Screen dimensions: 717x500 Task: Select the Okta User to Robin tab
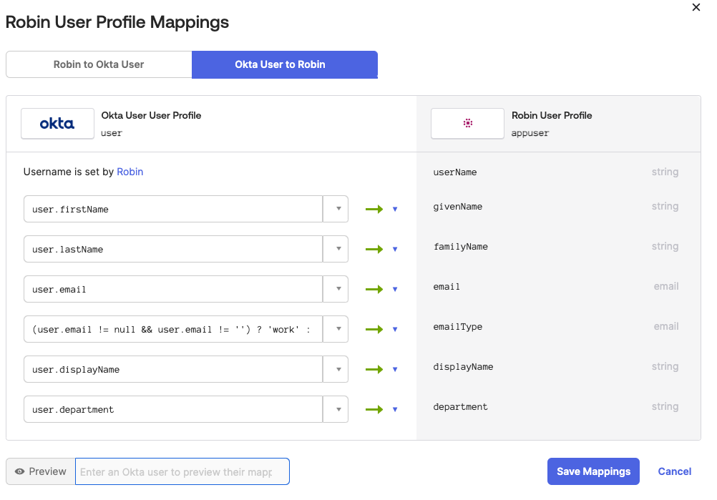click(284, 64)
